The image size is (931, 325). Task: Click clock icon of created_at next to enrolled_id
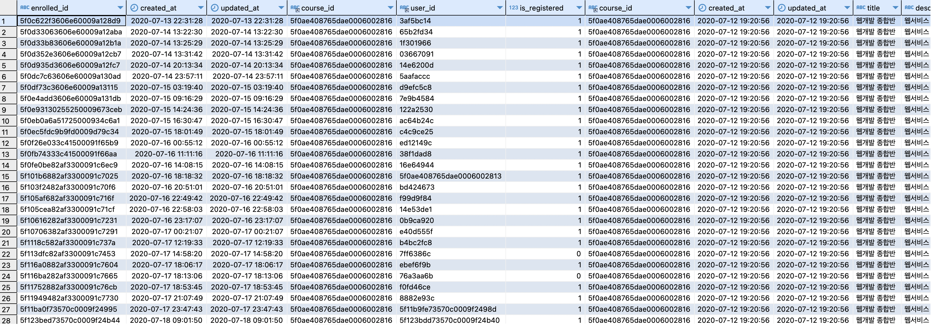point(134,7)
